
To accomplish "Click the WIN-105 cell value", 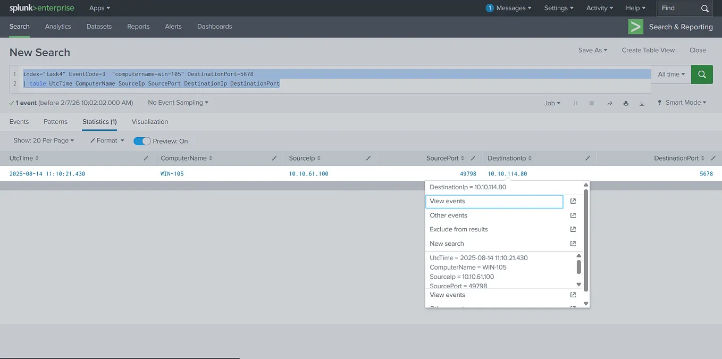I will coord(172,174).
